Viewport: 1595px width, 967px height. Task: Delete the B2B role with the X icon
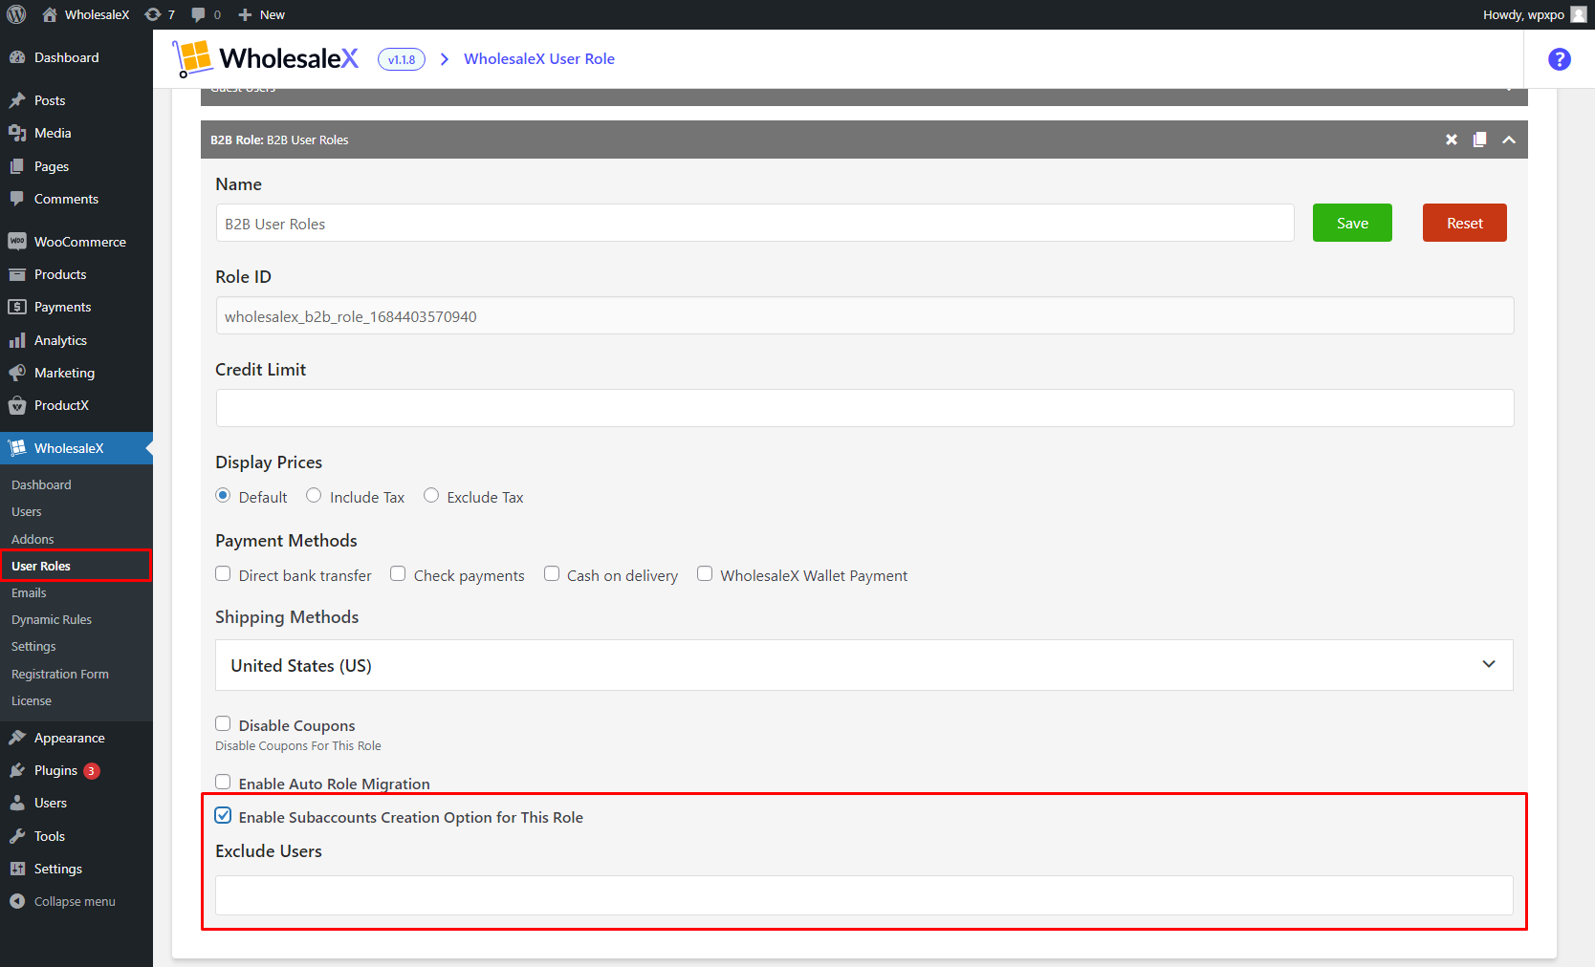pyautogui.click(x=1452, y=140)
